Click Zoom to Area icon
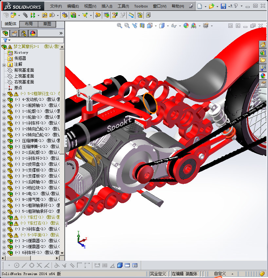 point(127,26)
